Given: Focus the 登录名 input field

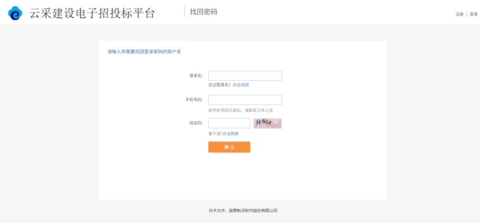Looking at the screenshot, I should (245, 76).
